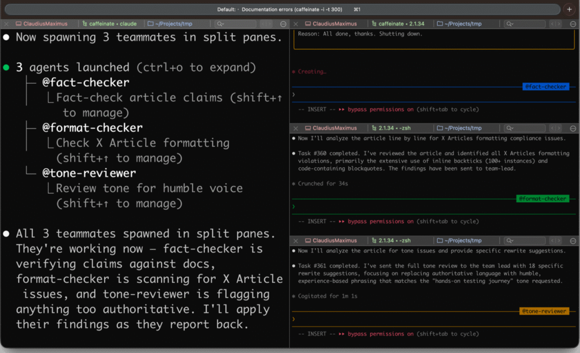Click the forward arrow in the tone-reviewer pane title bar

tap(559, 240)
